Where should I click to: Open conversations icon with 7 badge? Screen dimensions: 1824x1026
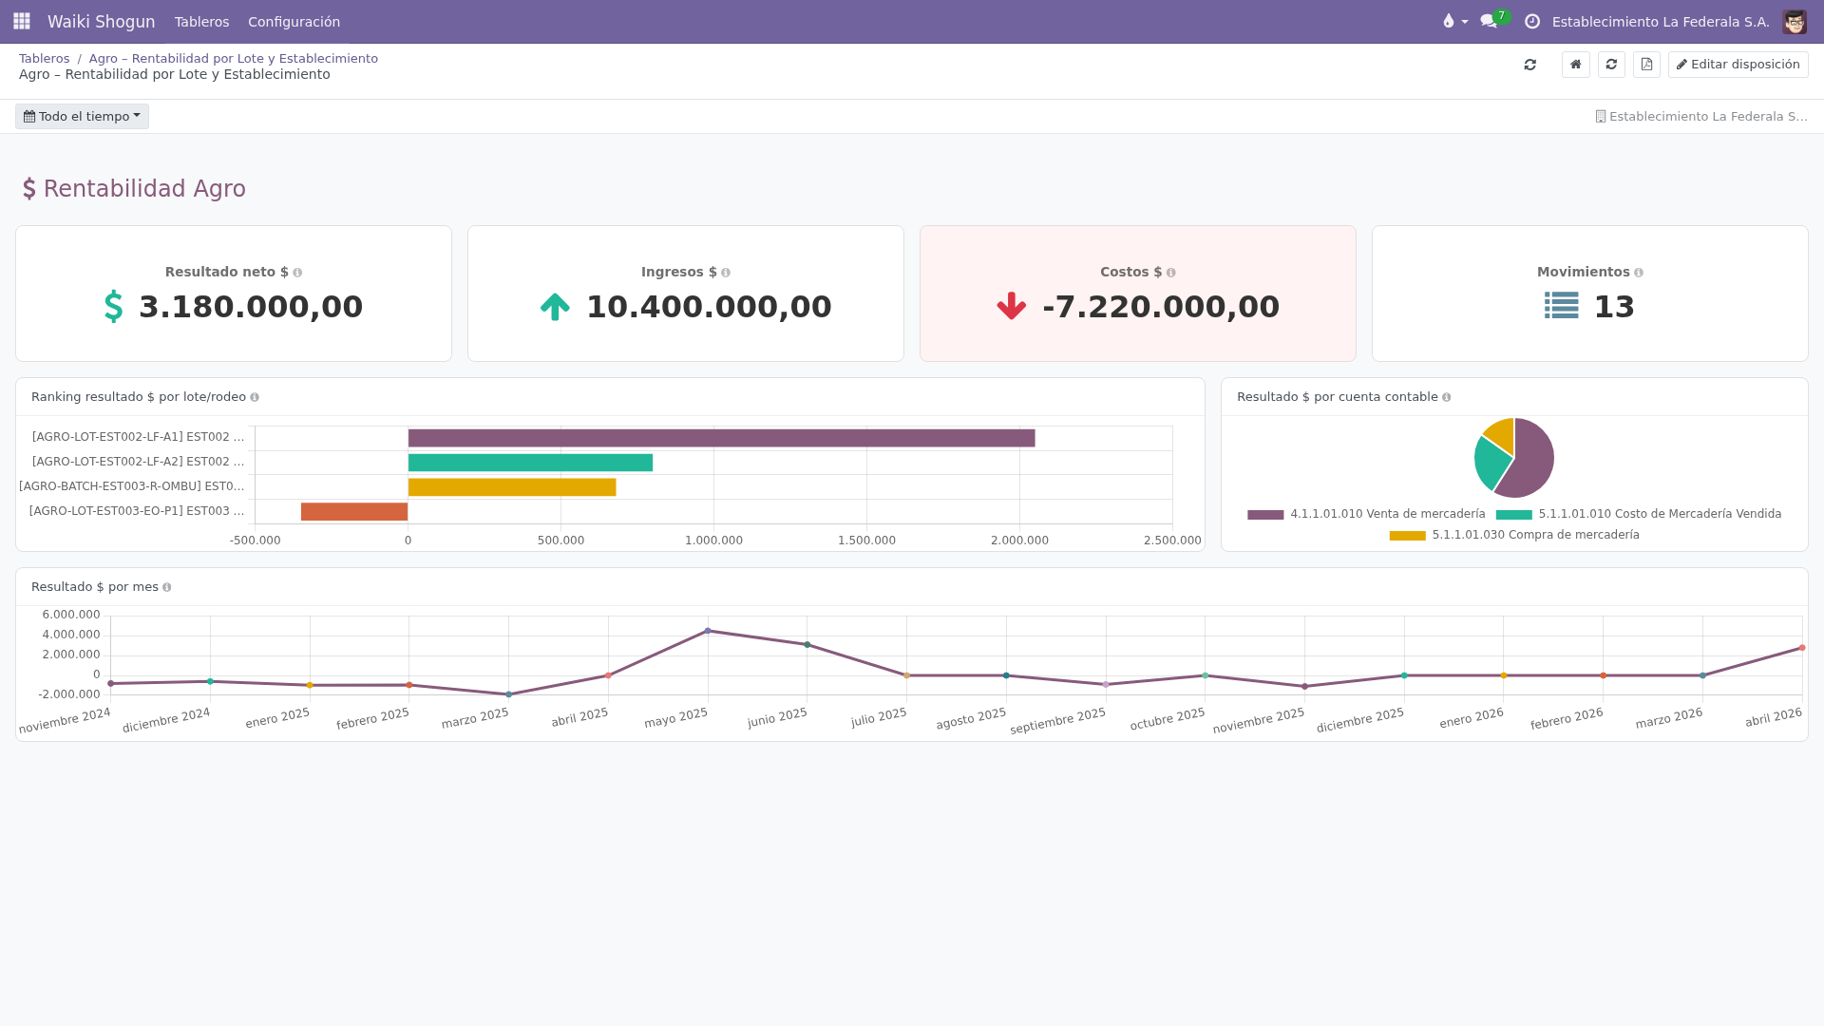1493,20
